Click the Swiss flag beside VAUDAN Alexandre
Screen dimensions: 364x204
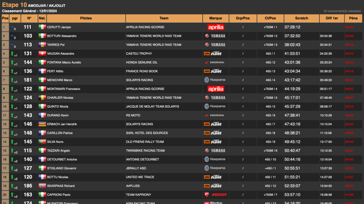pos(42,53)
